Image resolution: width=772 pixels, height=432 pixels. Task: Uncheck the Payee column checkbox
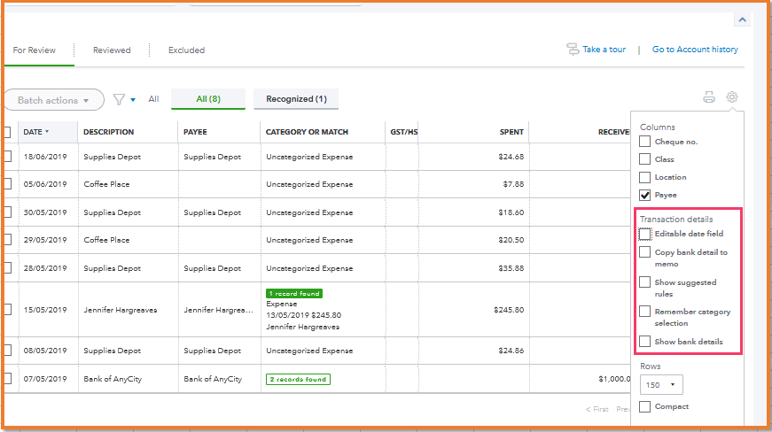tap(645, 195)
